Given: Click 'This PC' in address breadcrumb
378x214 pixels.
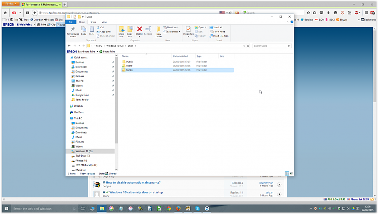Looking at the screenshot, I should (98, 46).
